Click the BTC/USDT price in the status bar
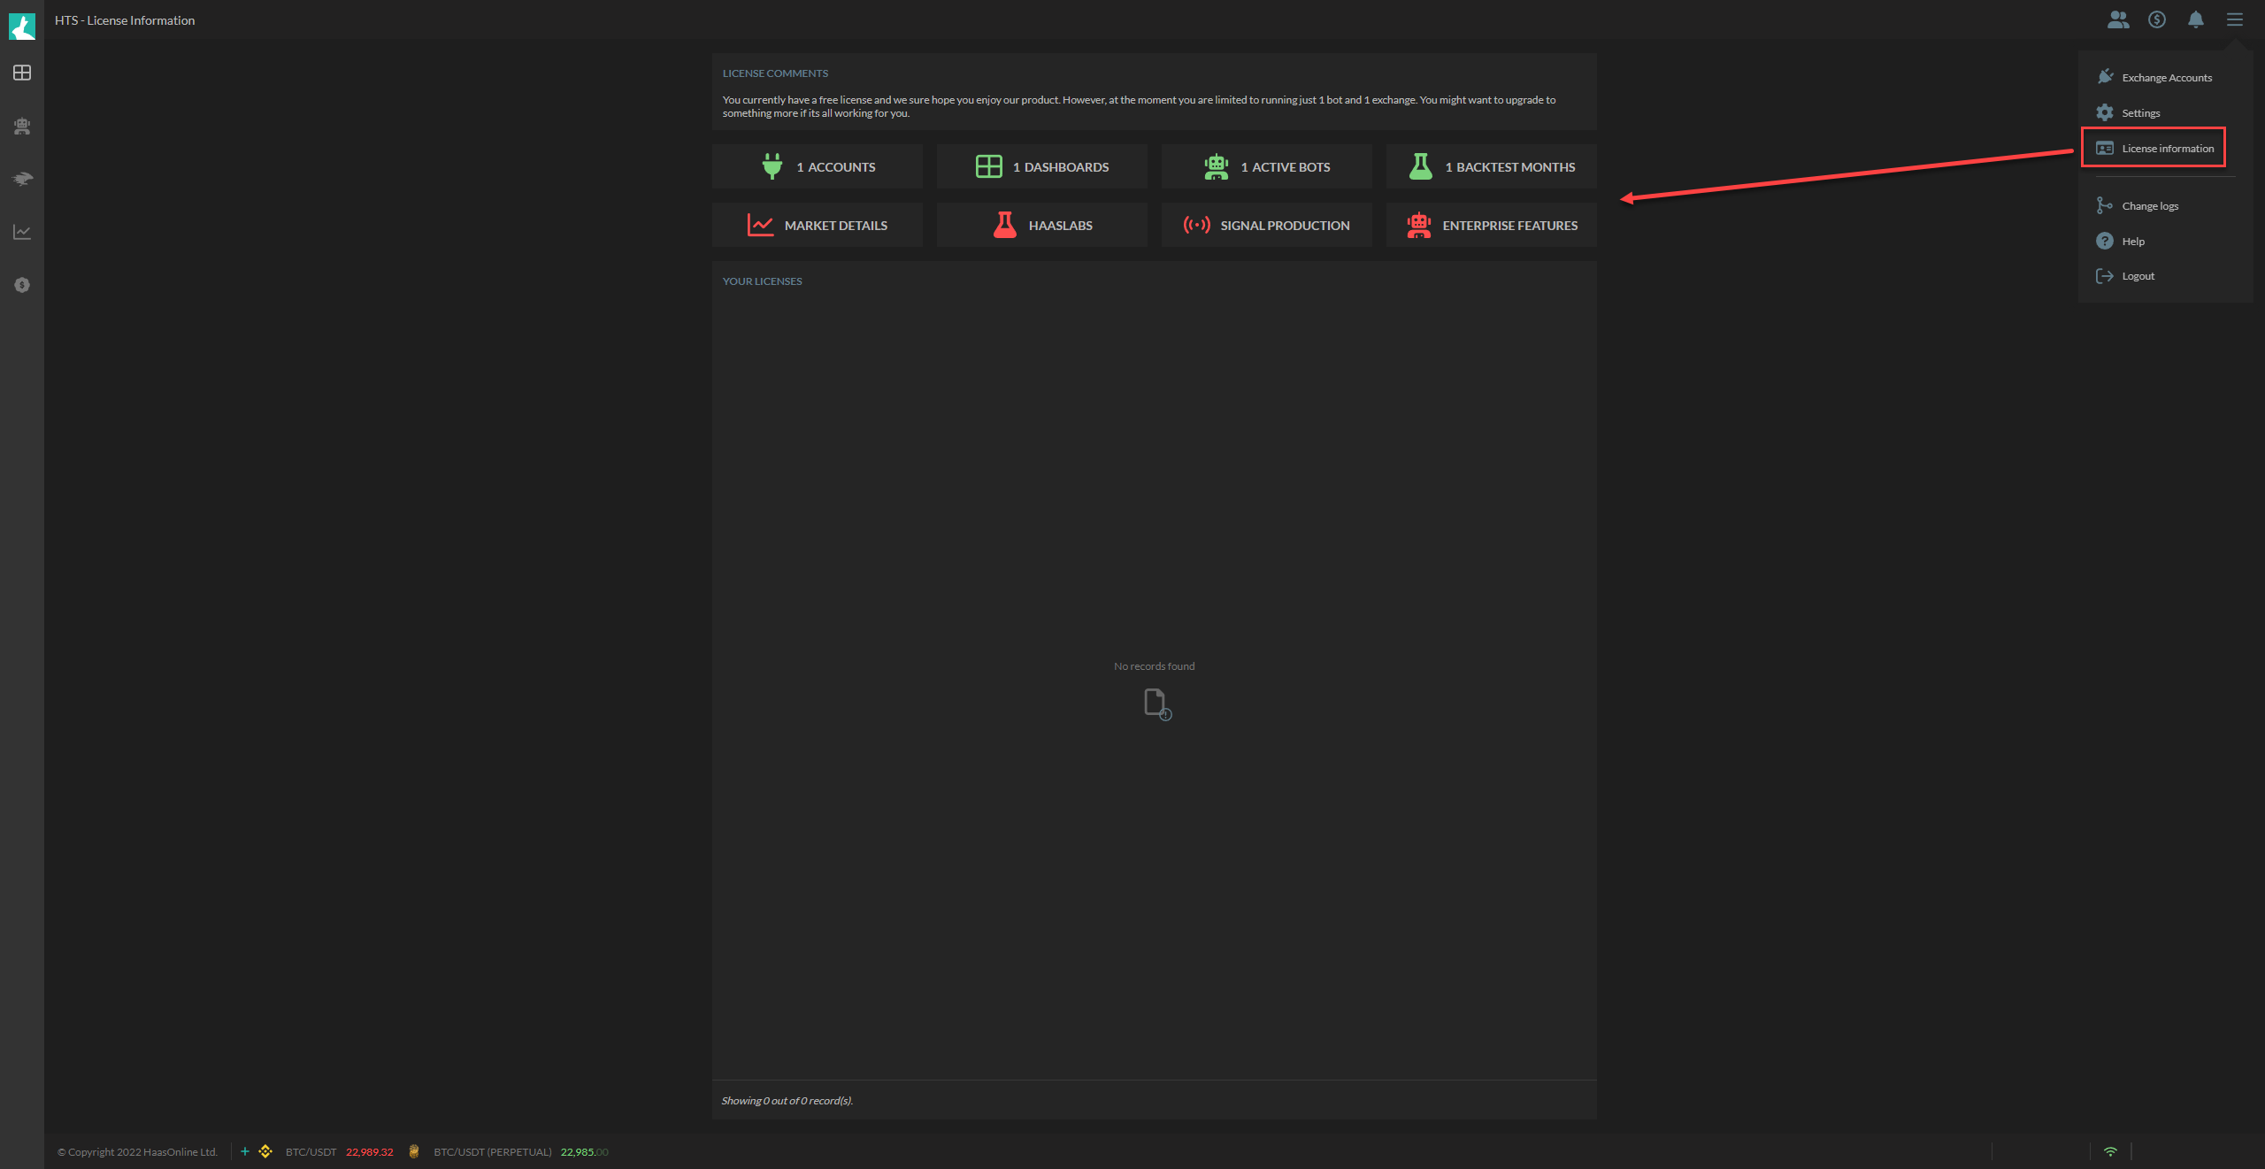 click(370, 1151)
